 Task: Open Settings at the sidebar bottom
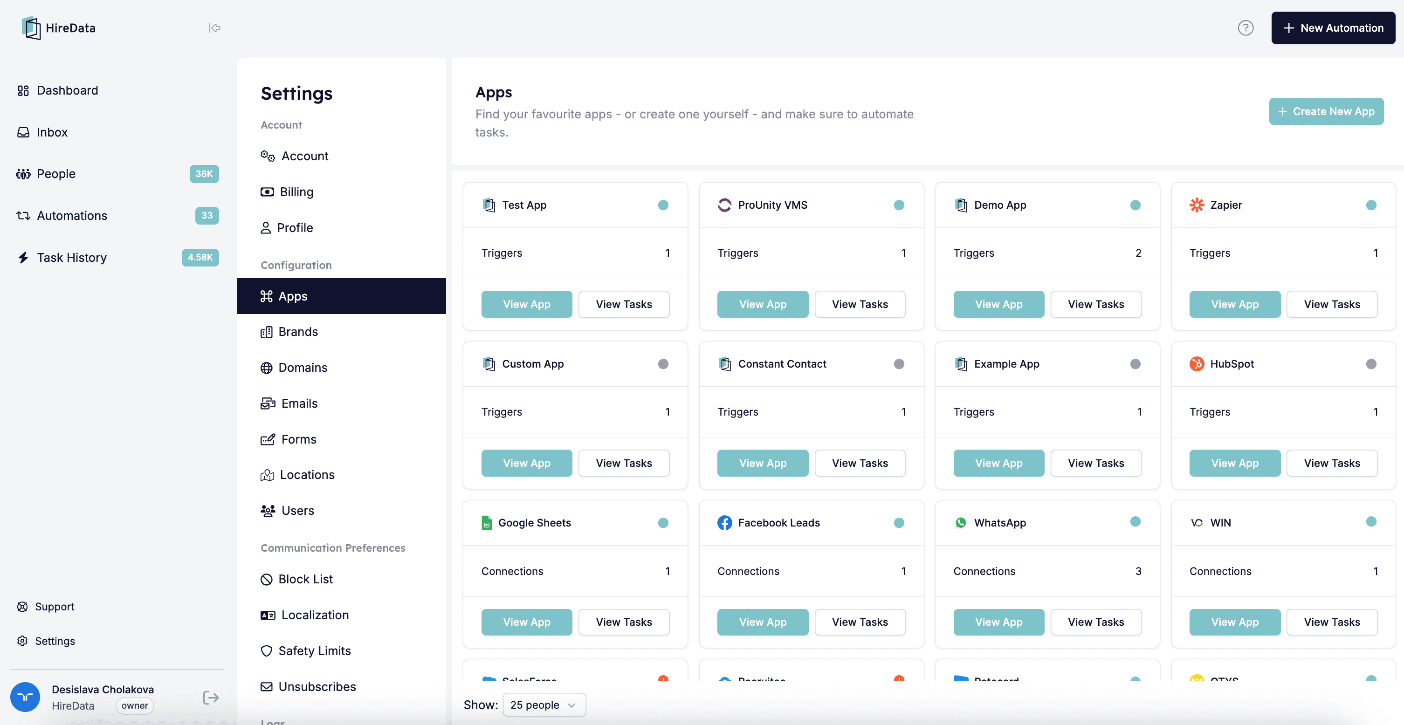tap(46, 641)
